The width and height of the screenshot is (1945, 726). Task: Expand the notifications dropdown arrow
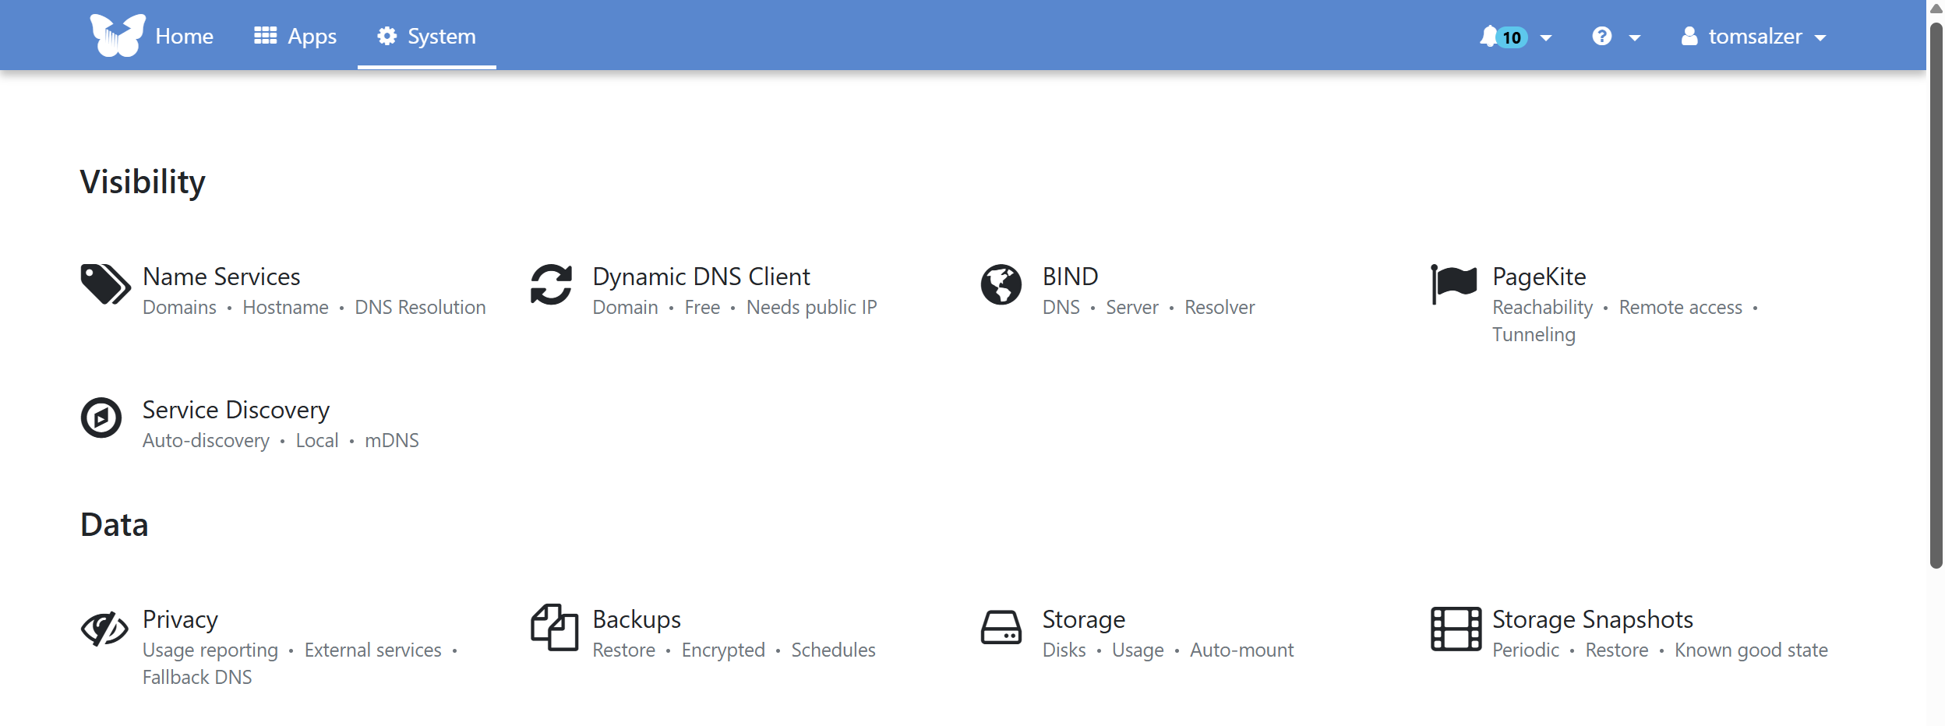click(1545, 37)
